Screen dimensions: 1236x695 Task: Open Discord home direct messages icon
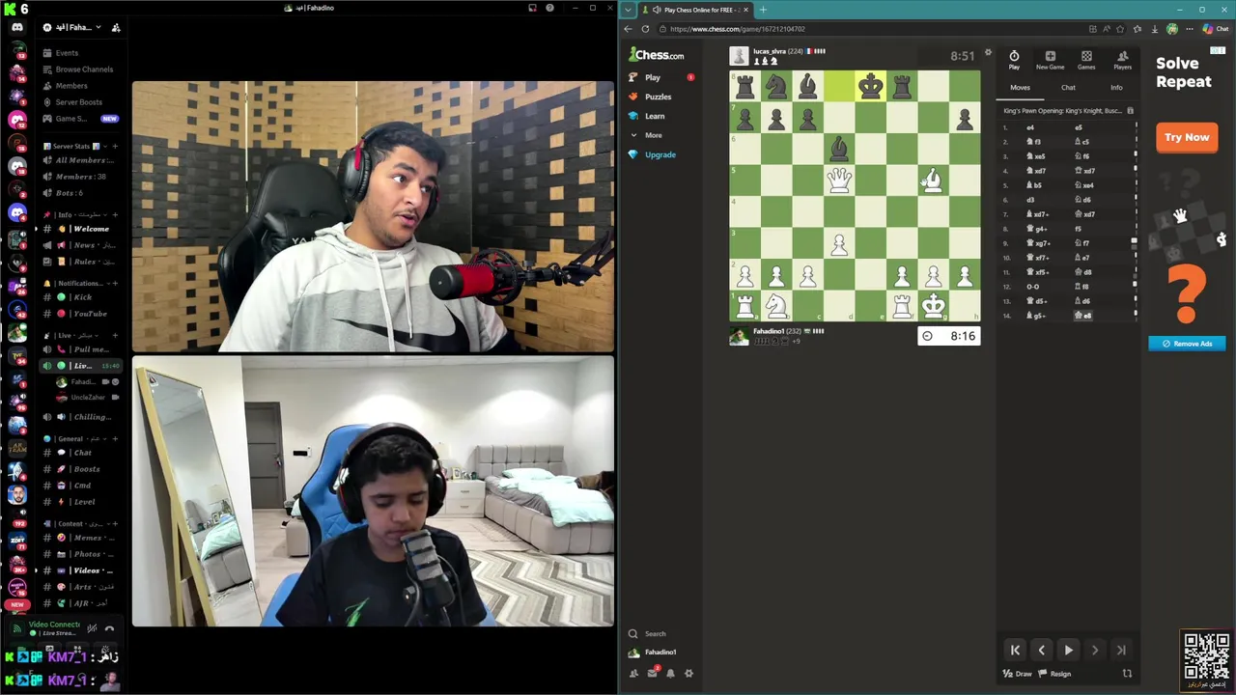tap(17, 27)
